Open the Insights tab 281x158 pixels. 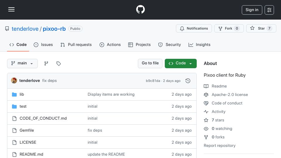point(199,44)
